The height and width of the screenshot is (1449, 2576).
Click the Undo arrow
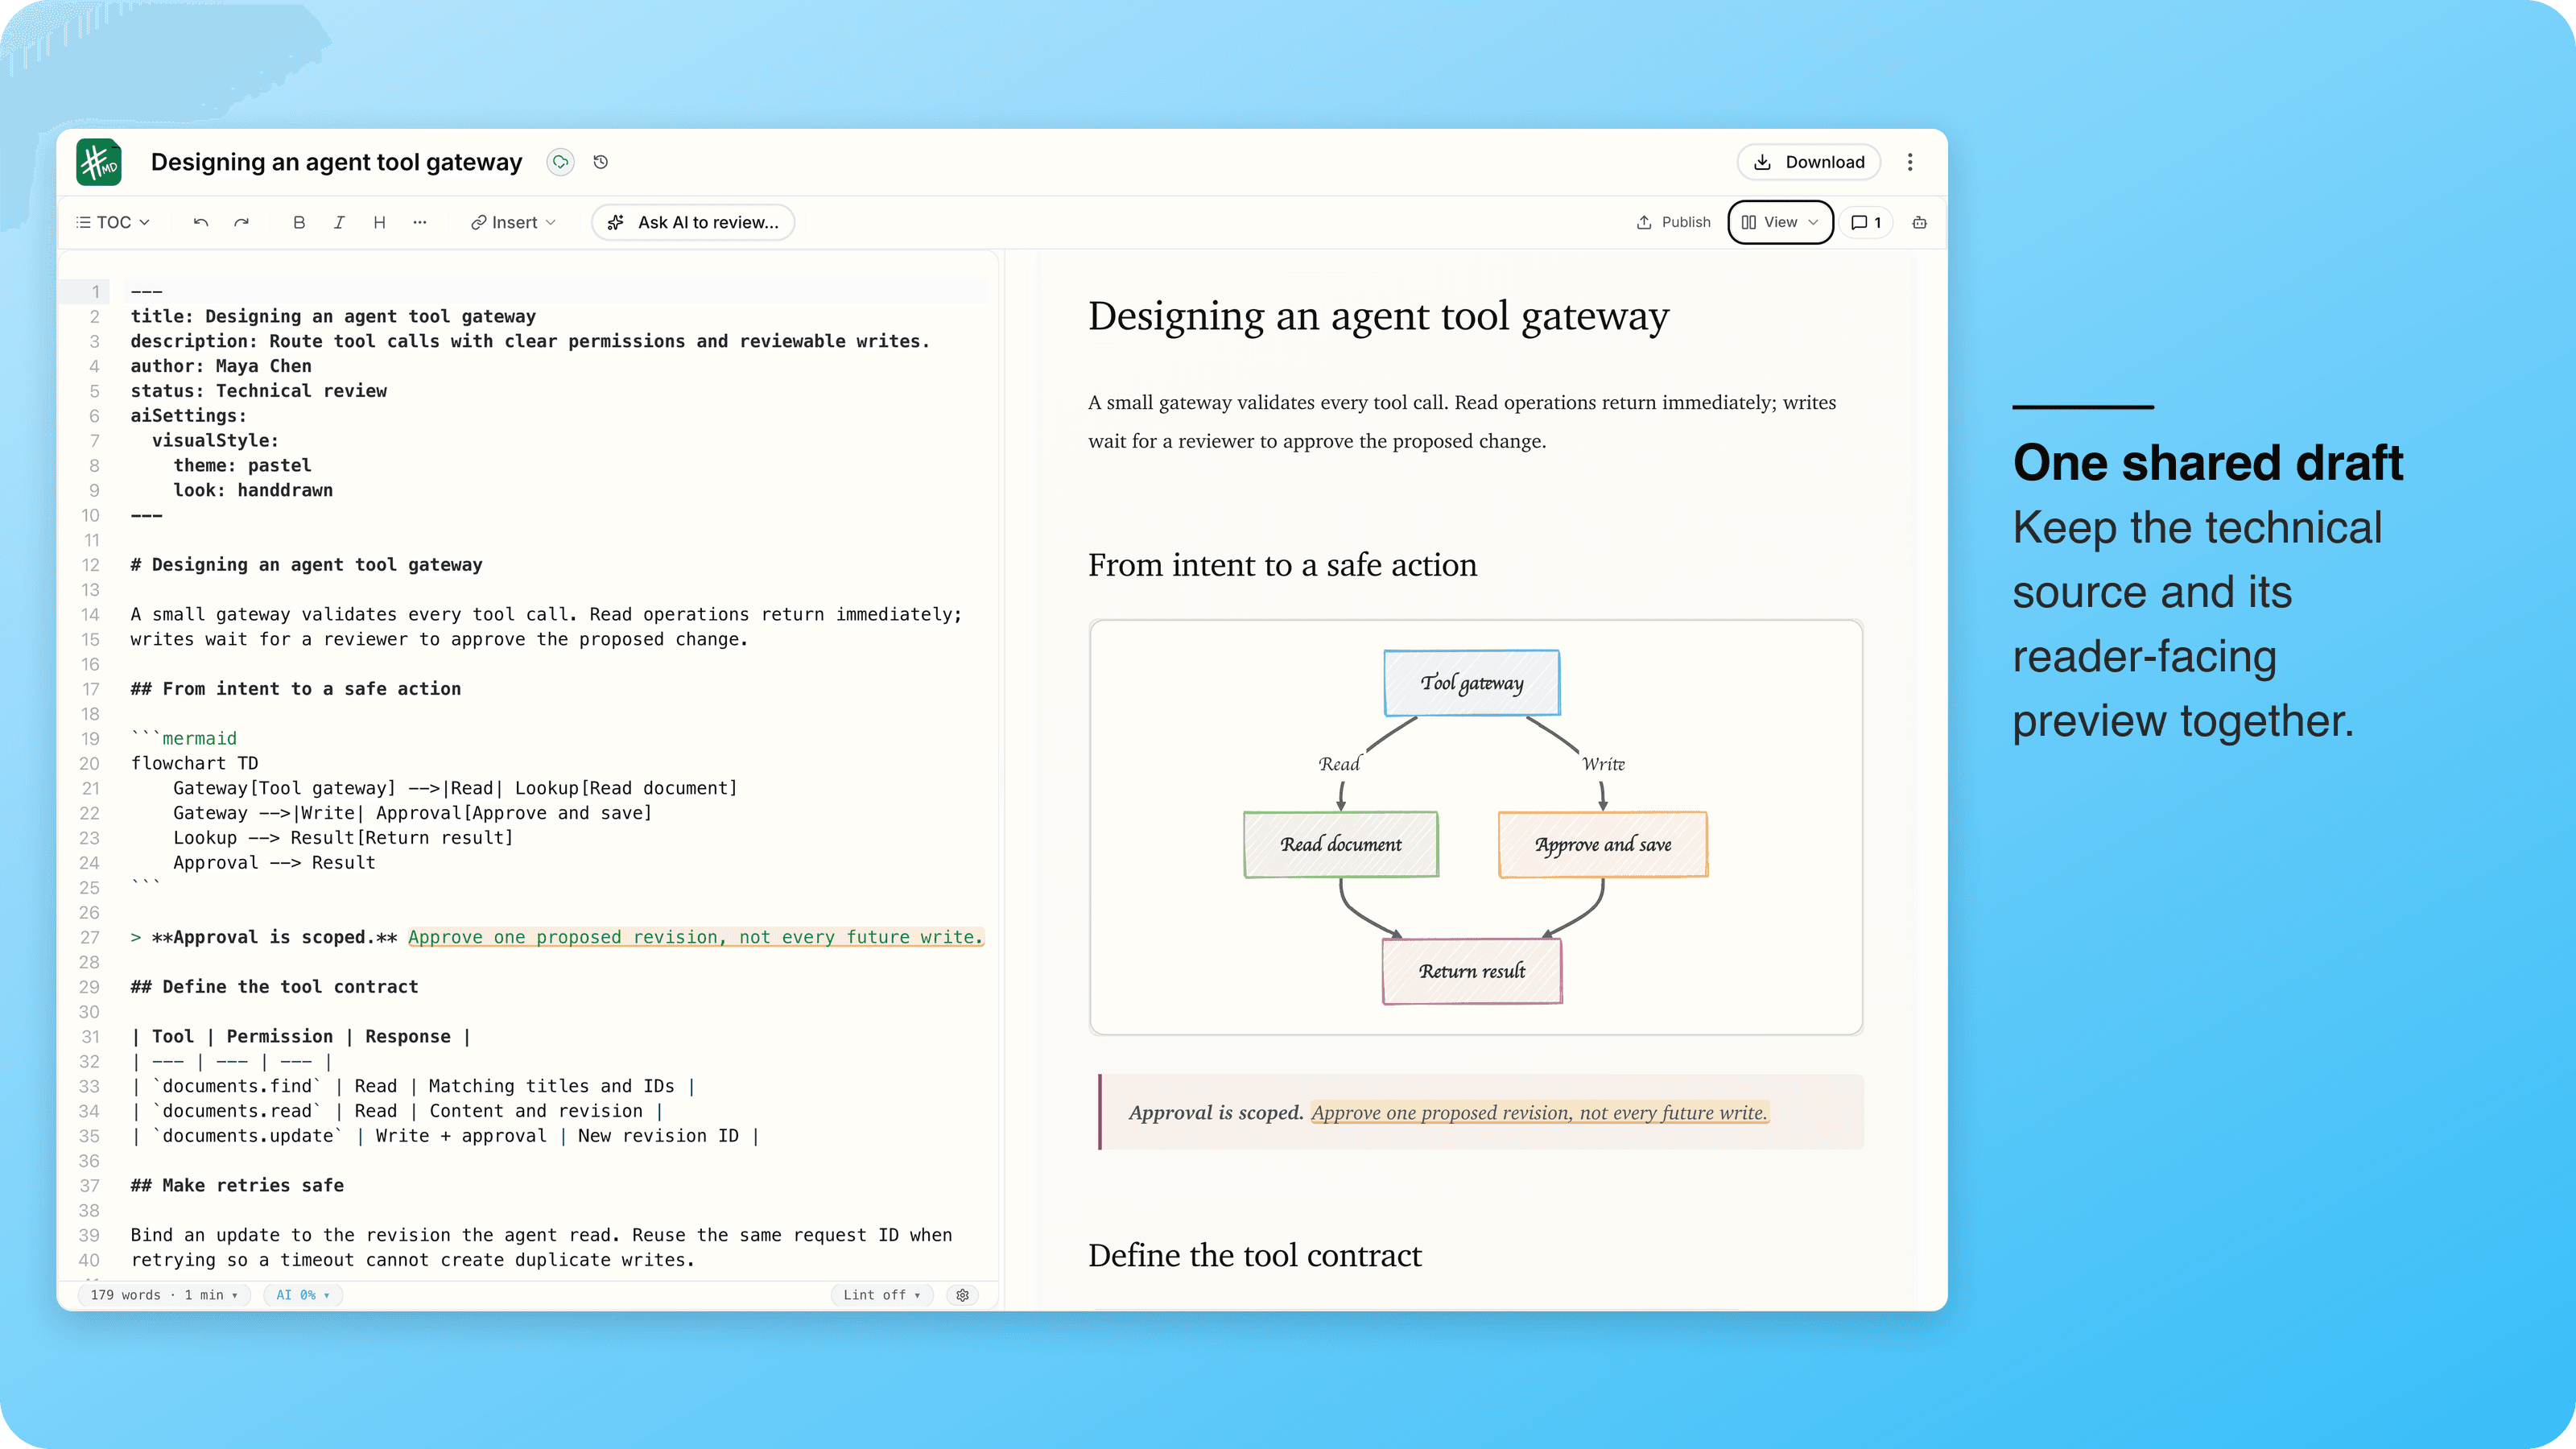[x=201, y=222]
